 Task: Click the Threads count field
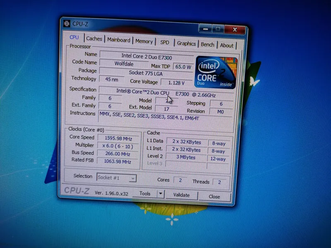[x=220, y=182]
